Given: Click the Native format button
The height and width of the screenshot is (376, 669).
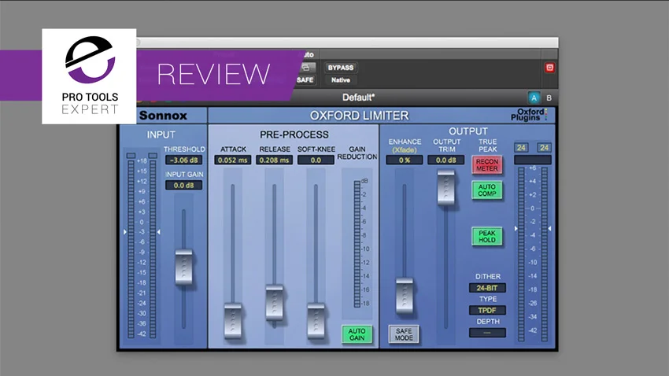Looking at the screenshot, I should point(341,79).
